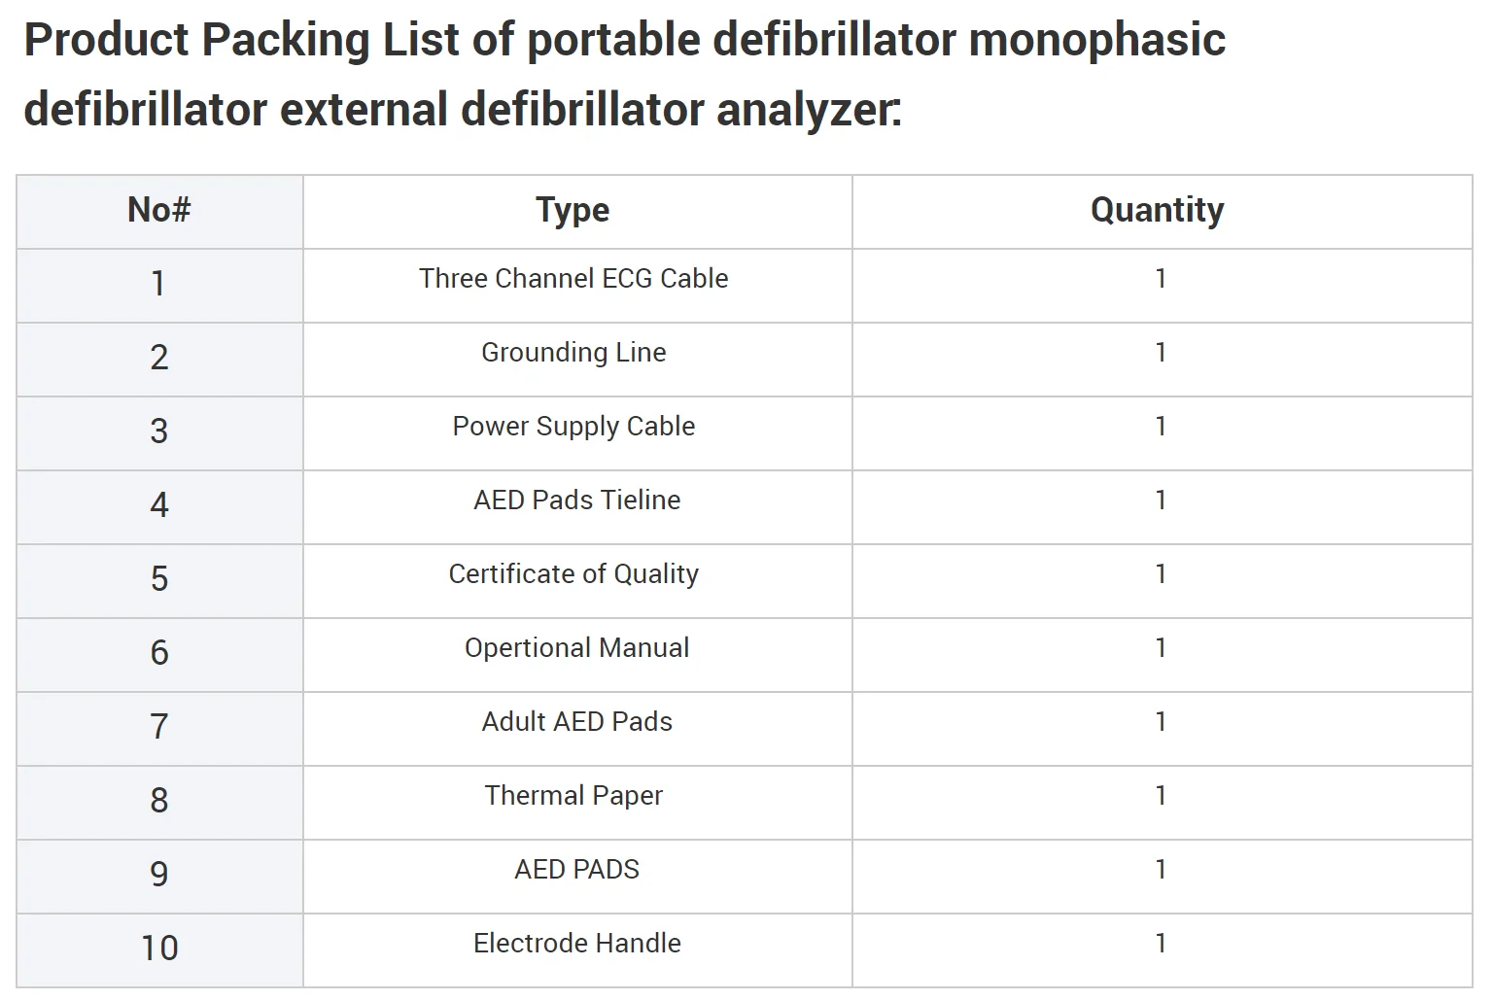The width and height of the screenshot is (1493, 1001).
Task: Select row number 7 in the No# column
Action: [159, 727]
